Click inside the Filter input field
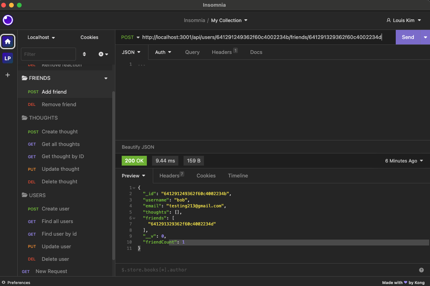Image resolution: width=430 pixels, height=286 pixels. [x=48, y=54]
